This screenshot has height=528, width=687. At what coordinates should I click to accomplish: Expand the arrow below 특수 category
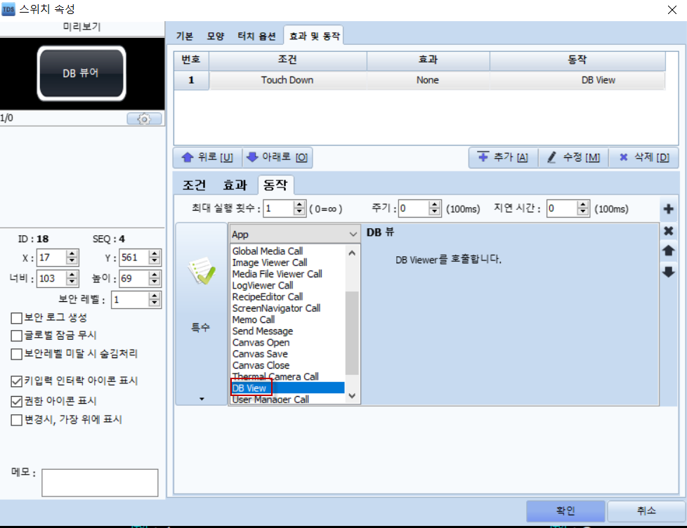click(202, 399)
